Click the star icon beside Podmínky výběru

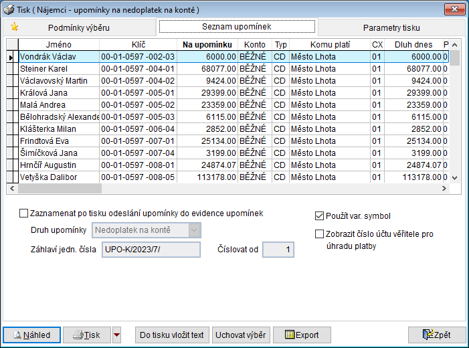(x=14, y=27)
